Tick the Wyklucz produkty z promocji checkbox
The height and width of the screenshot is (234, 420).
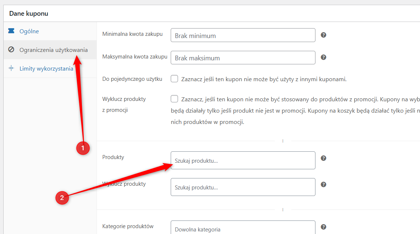click(x=174, y=99)
